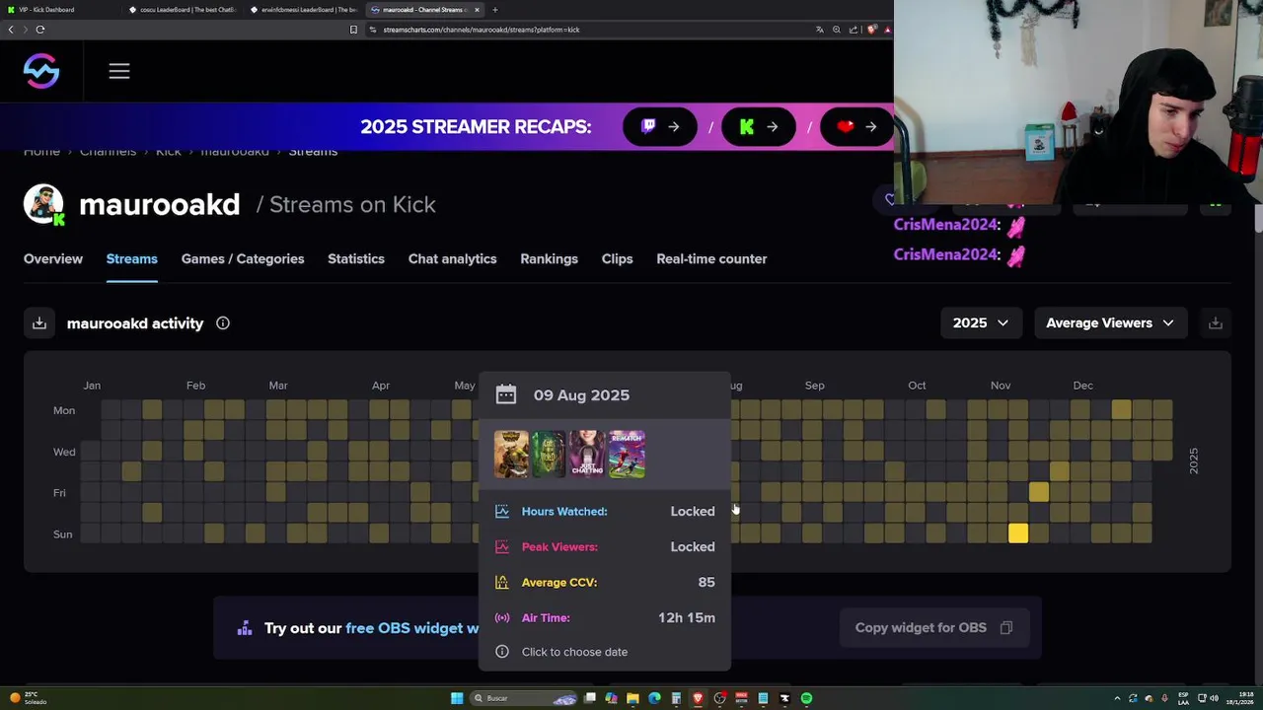
Task: Close the maurooakd Channel Streams tab
Action: pyautogui.click(x=477, y=10)
